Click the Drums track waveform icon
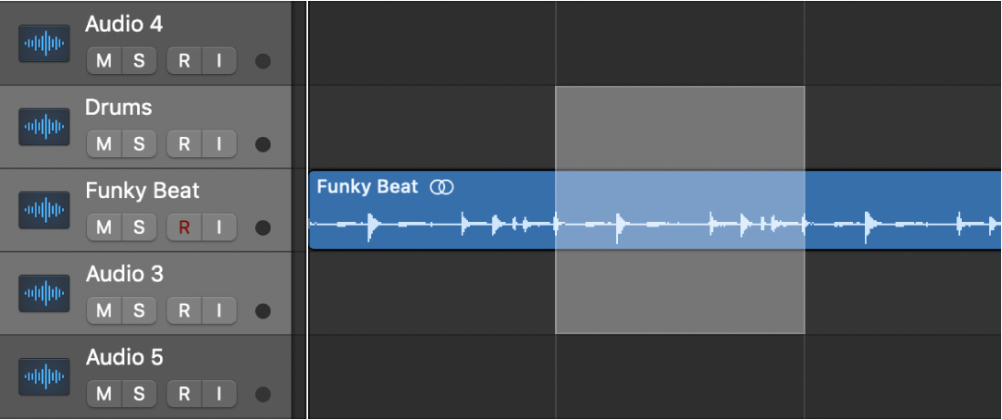The image size is (1002, 420). click(44, 127)
